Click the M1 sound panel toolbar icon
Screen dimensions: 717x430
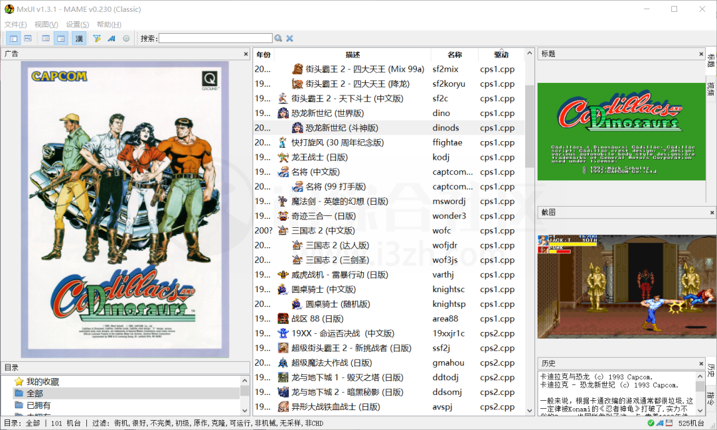(28, 38)
